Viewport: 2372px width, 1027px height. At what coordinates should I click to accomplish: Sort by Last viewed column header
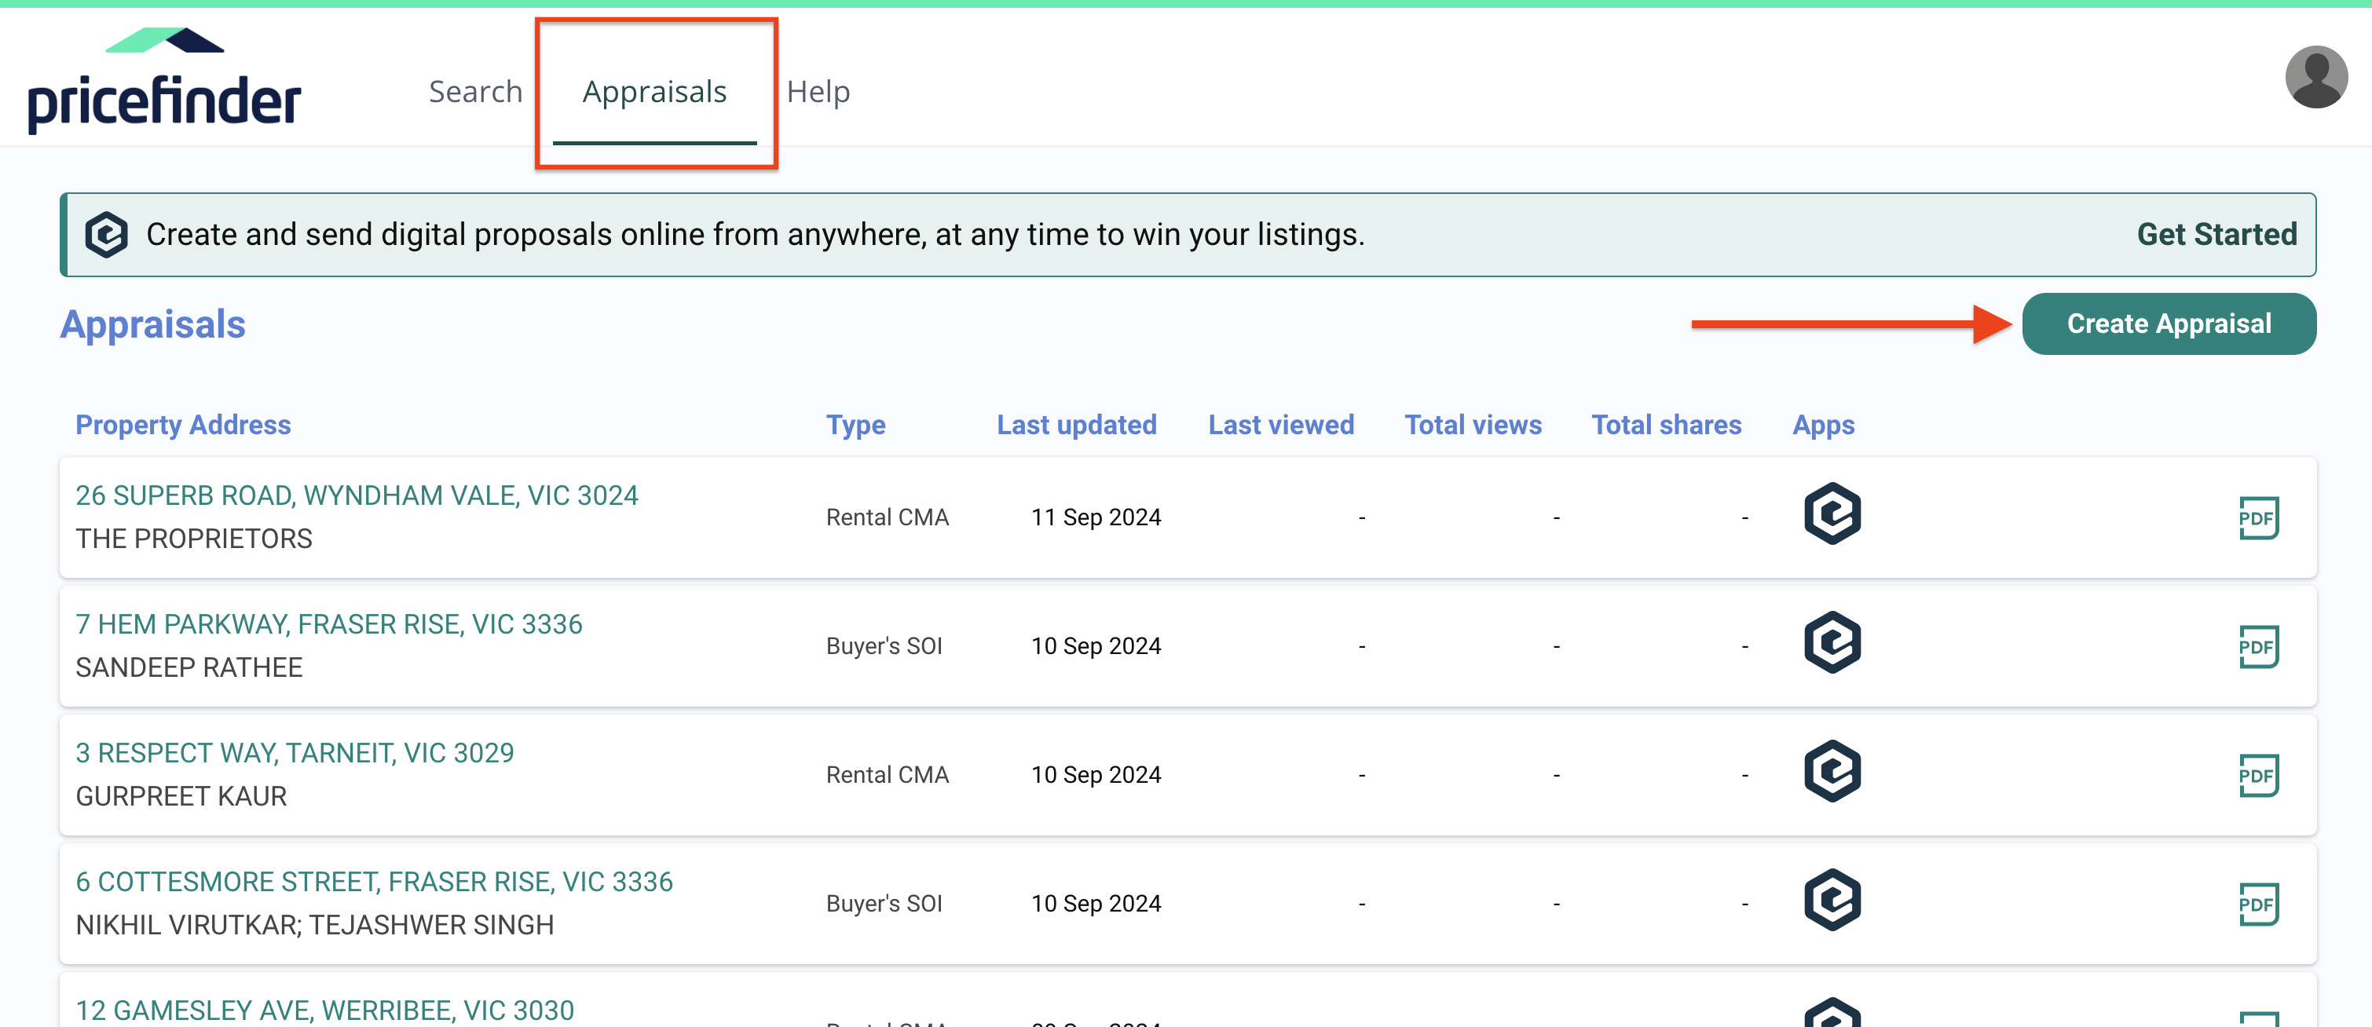point(1281,424)
